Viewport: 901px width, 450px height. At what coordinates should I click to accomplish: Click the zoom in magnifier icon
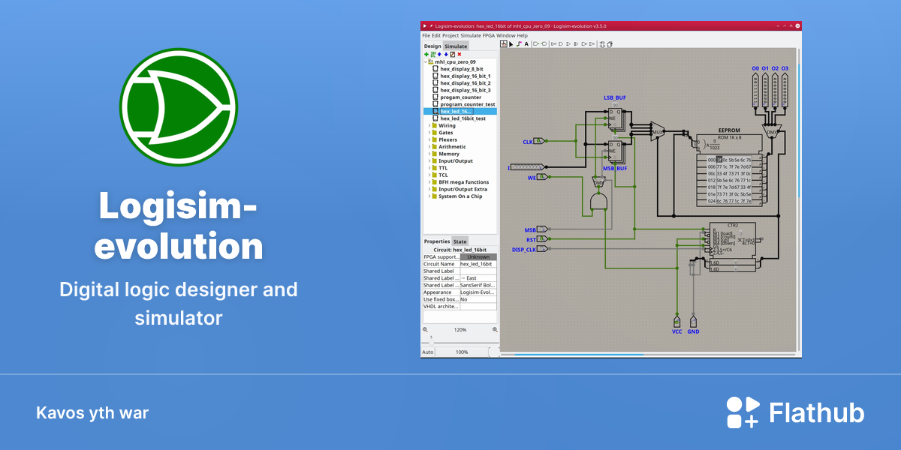495,329
